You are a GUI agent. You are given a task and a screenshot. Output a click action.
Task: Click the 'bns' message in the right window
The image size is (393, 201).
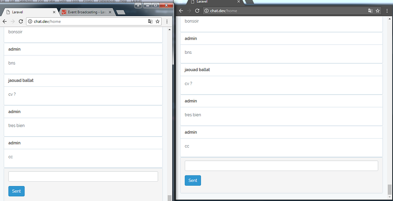188,52
